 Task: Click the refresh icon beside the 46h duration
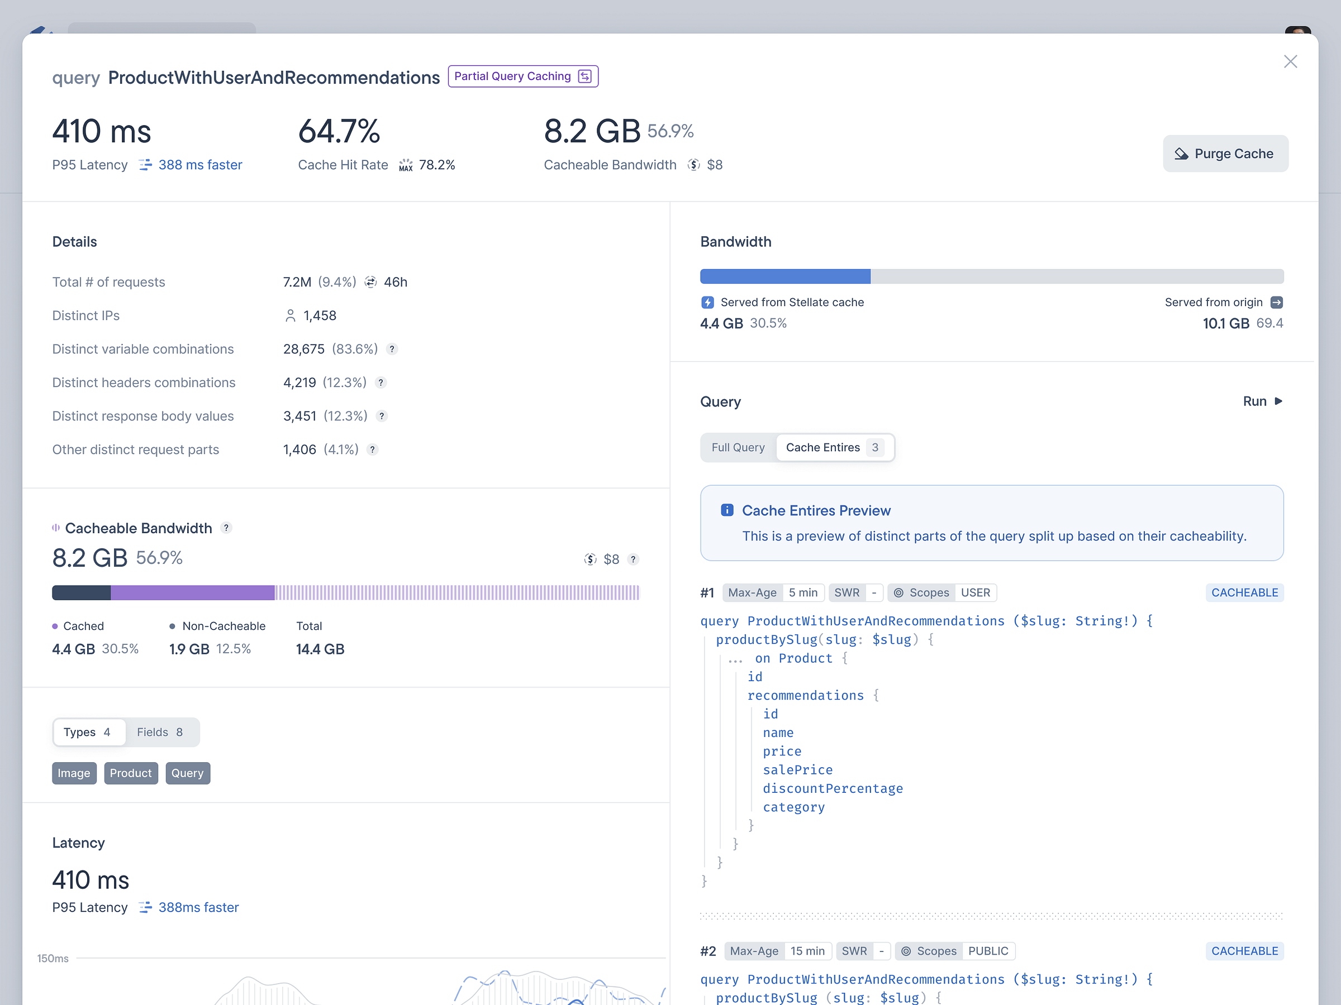tap(370, 282)
